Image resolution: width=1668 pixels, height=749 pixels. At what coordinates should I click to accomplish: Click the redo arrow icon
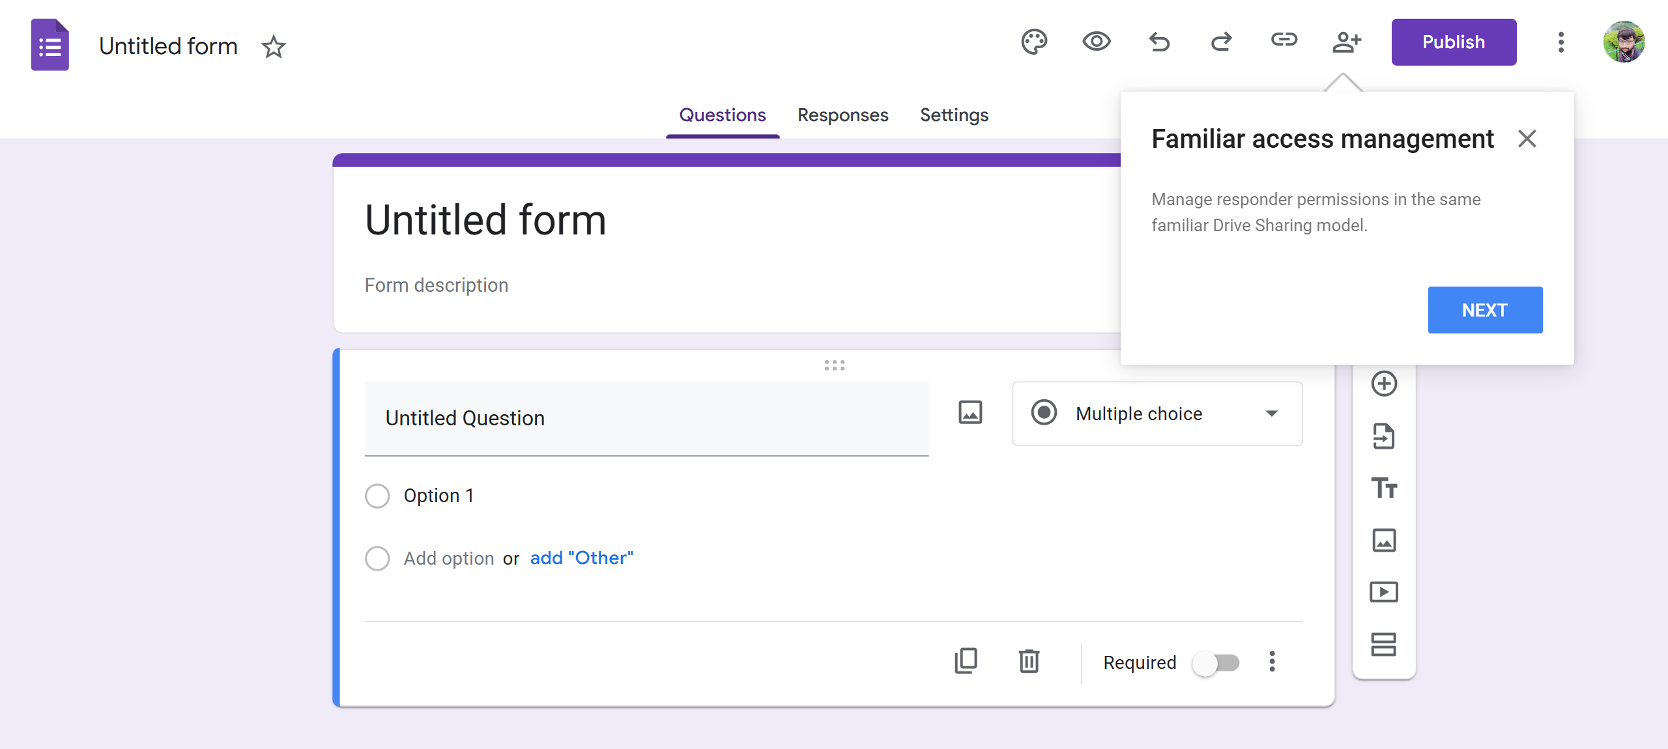pyautogui.click(x=1221, y=42)
